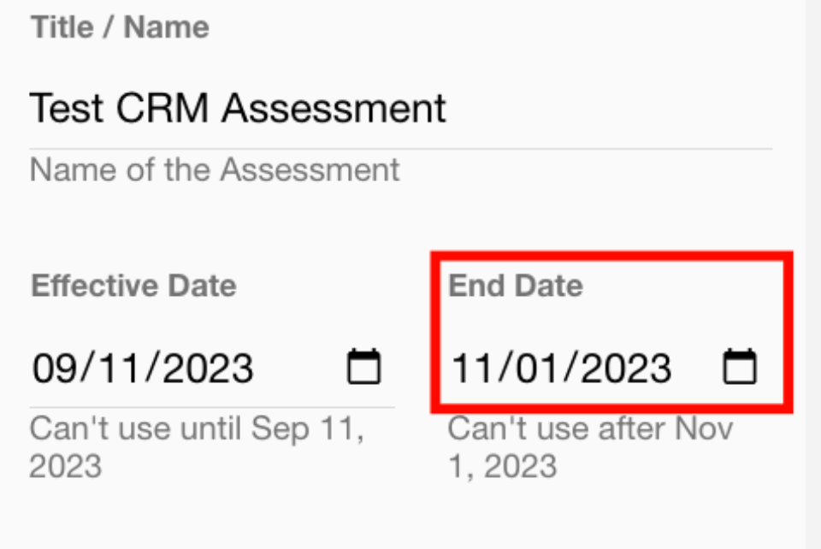
Task: Open the End Date calendar picker icon
Action: pos(741,368)
